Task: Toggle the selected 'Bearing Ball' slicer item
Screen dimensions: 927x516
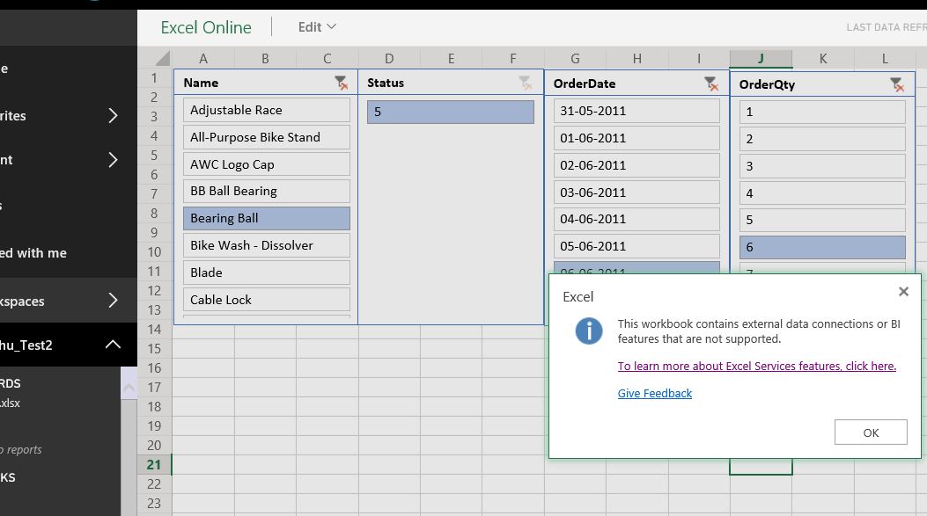Action: click(267, 219)
